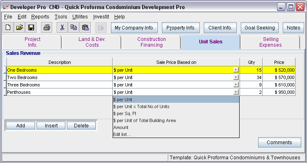Open the Utilites menu

pos(80,17)
